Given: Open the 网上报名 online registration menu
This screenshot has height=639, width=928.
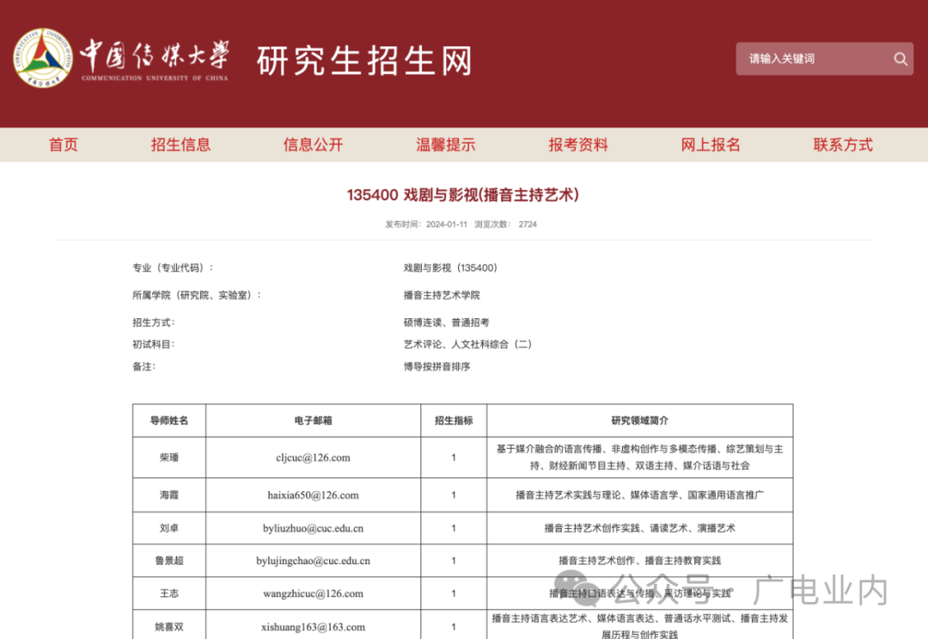Looking at the screenshot, I should [710, 144].
